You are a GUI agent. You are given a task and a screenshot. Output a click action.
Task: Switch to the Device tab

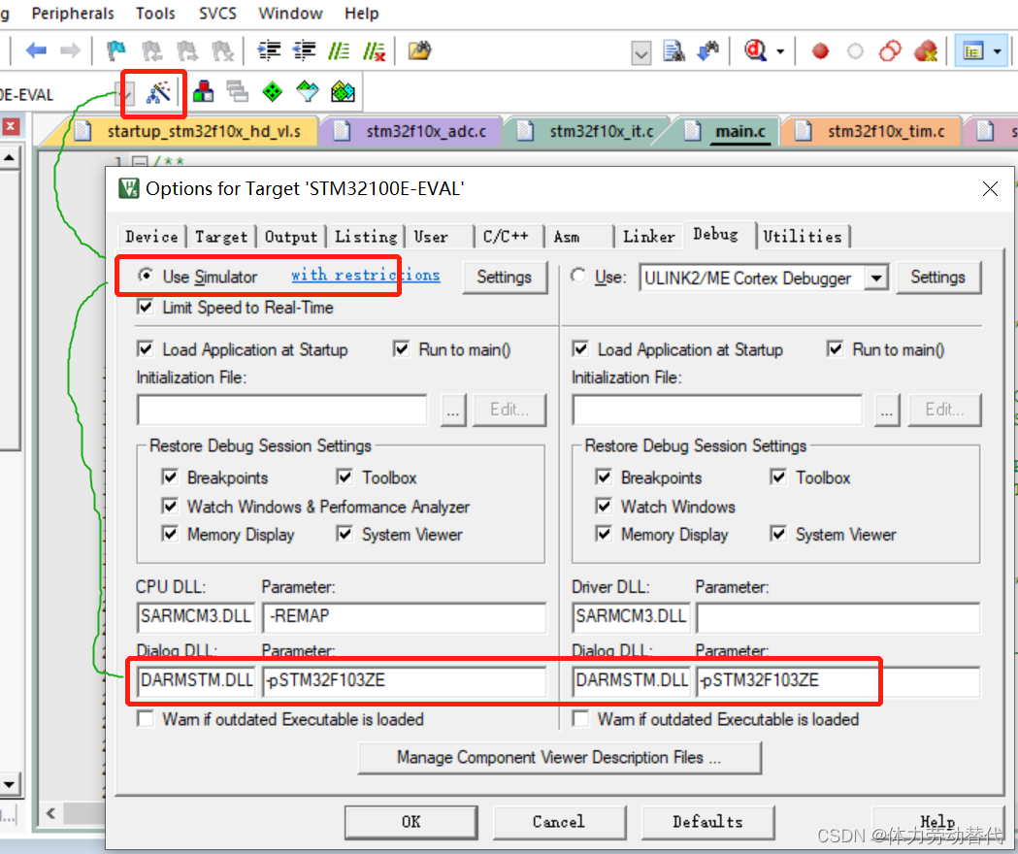coord(151,237)
